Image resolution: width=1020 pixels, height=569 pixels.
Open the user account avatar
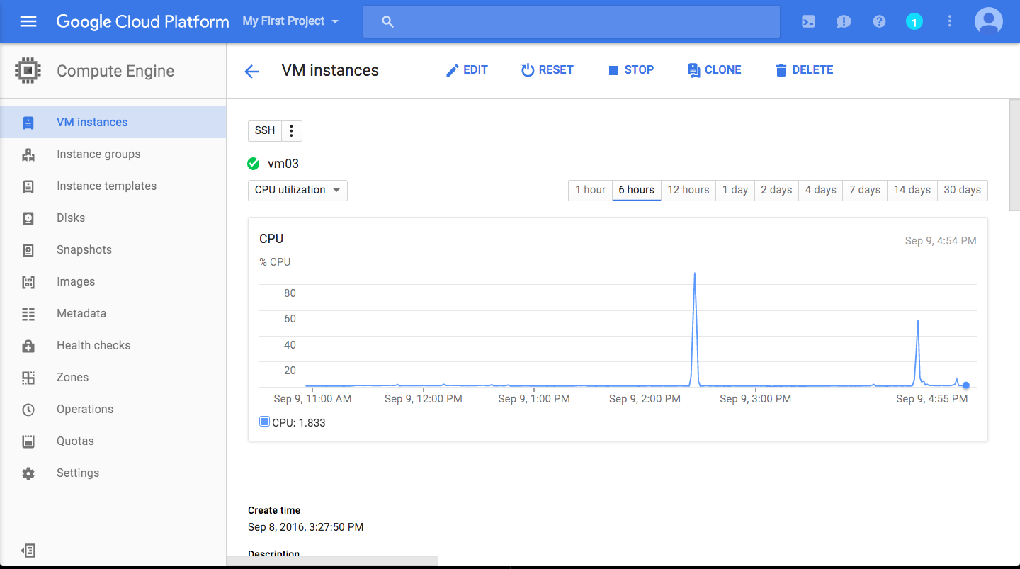(x=989, y=21)
